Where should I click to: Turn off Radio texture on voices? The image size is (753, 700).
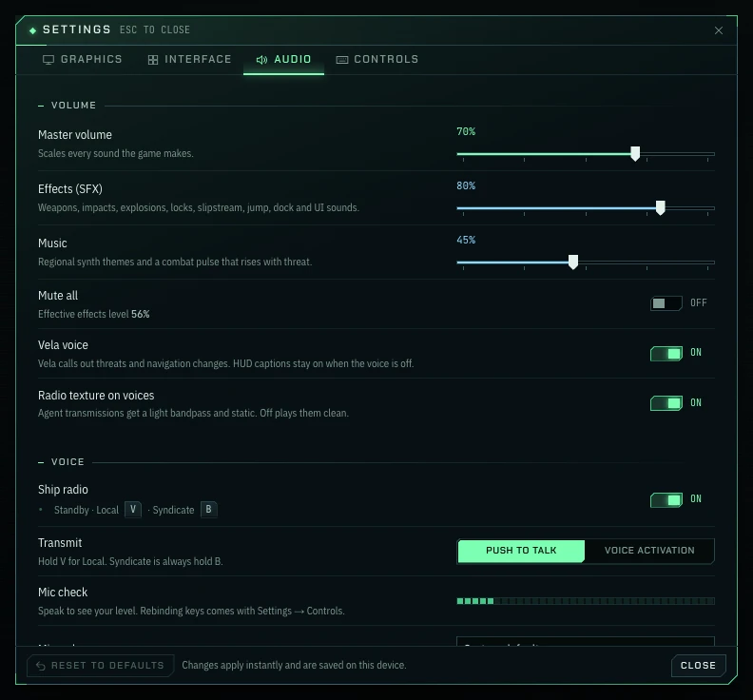(666, 403)
